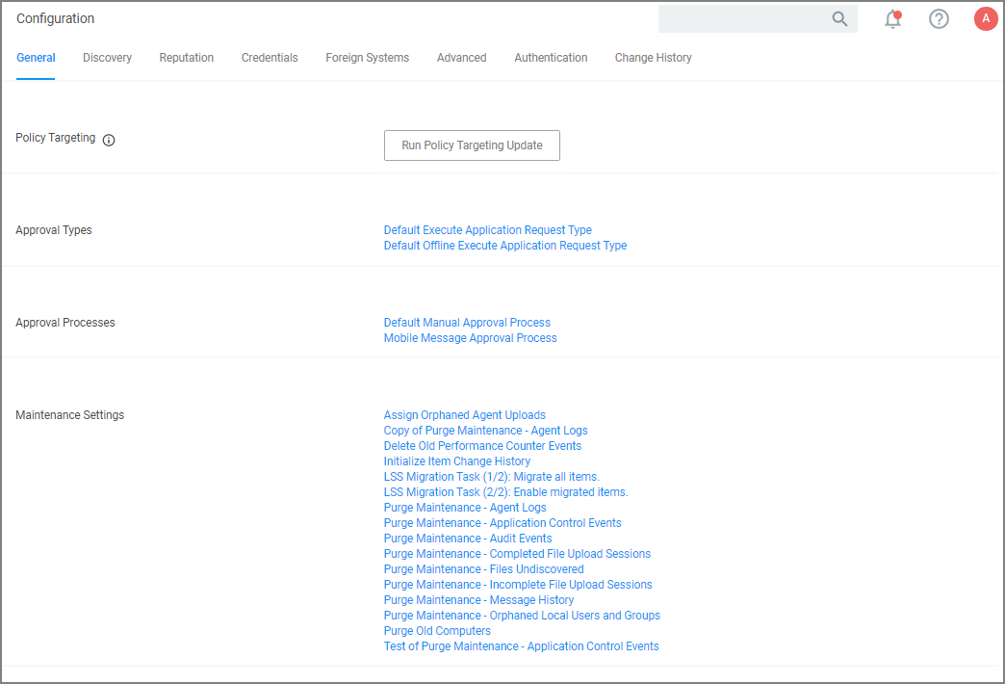
Task: Open the user avatar menu
Action: coord(986,19)
